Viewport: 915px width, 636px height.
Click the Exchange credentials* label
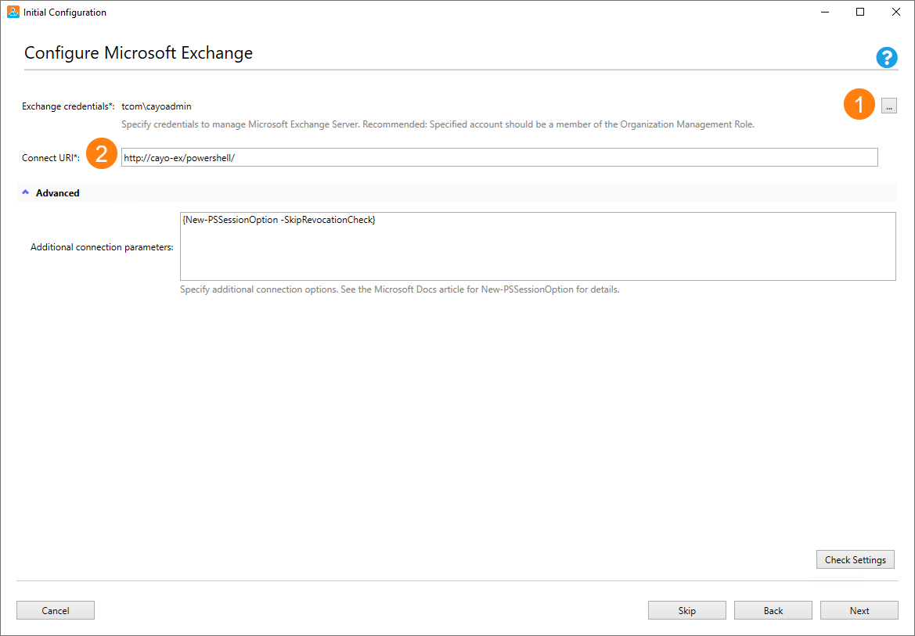click(68, 106)
